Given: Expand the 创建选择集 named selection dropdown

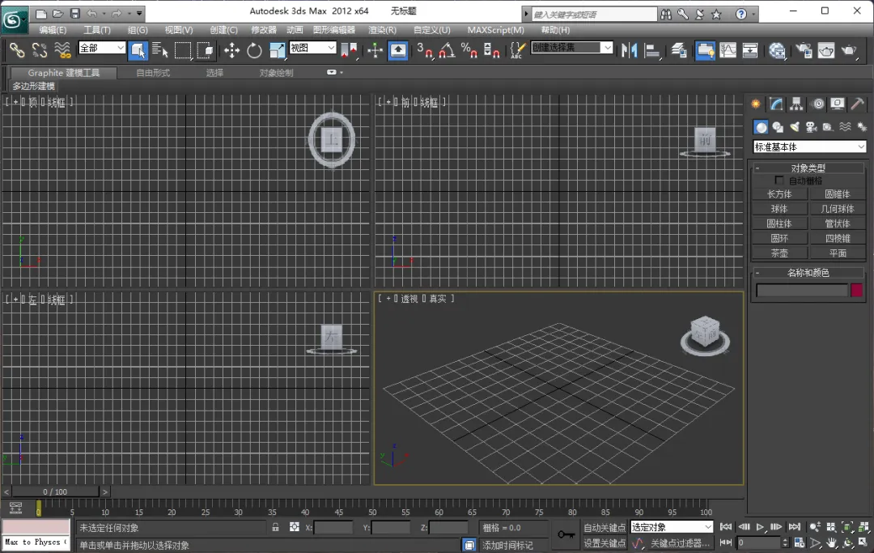Looking at the screenshot, I should pos(607,48).
